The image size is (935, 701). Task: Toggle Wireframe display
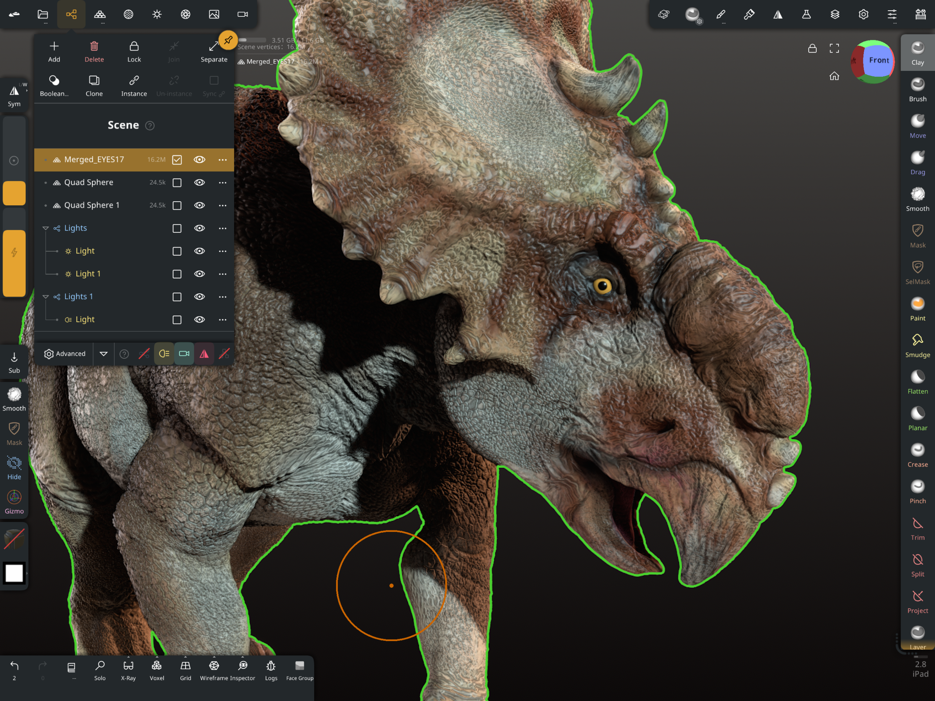[214, 671]
